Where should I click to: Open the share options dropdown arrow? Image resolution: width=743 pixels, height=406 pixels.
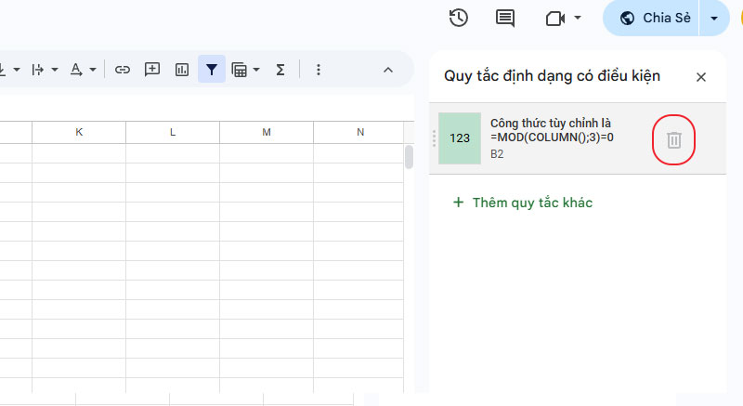[x=713, y=18]
